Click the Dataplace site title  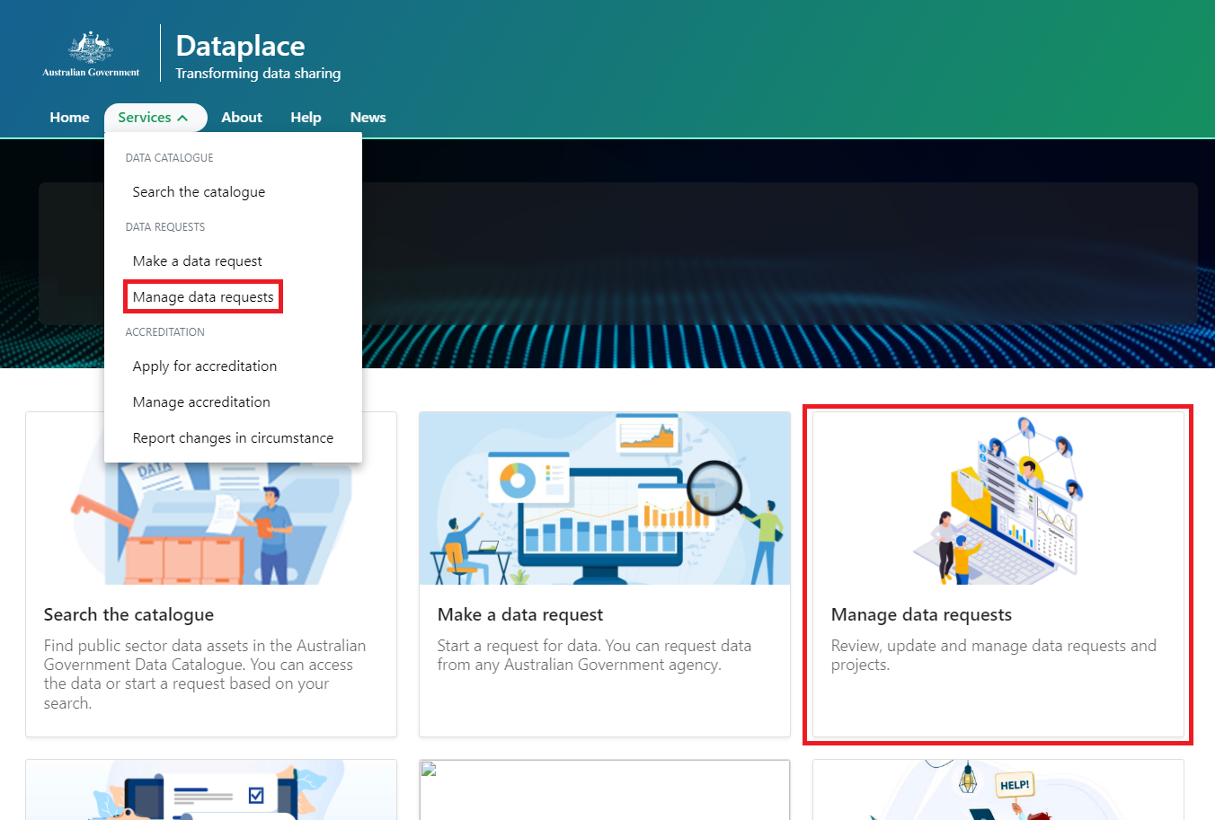point(240,46)
